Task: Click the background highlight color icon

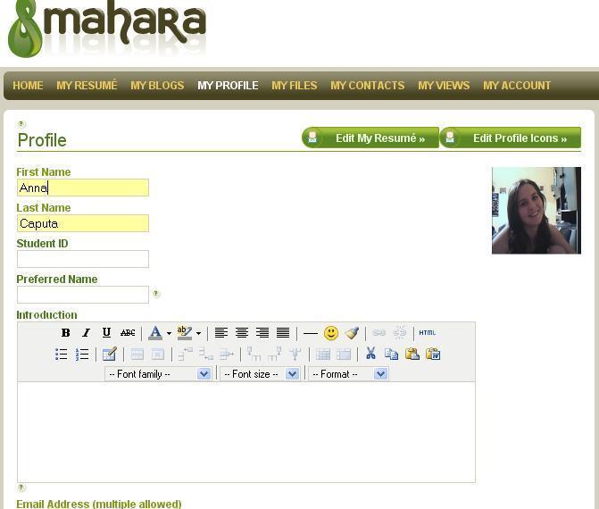Action: (185, 333)
